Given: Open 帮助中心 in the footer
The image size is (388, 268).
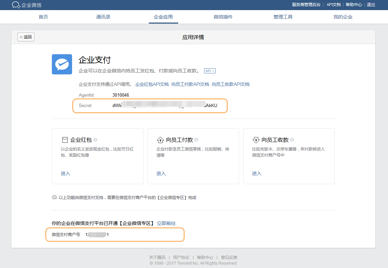Looking at the screenshot, I should click(205, 257).
